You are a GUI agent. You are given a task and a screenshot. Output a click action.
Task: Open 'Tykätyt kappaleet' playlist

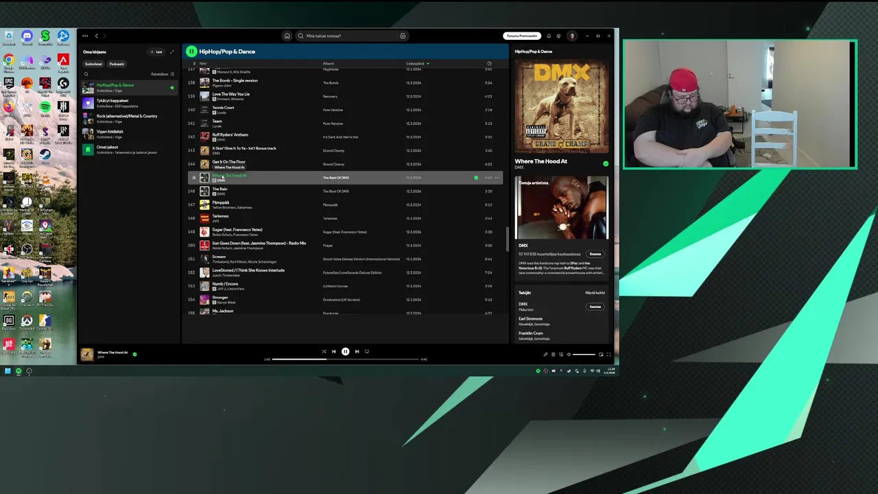pyautogui.click(x=128, y=103)
